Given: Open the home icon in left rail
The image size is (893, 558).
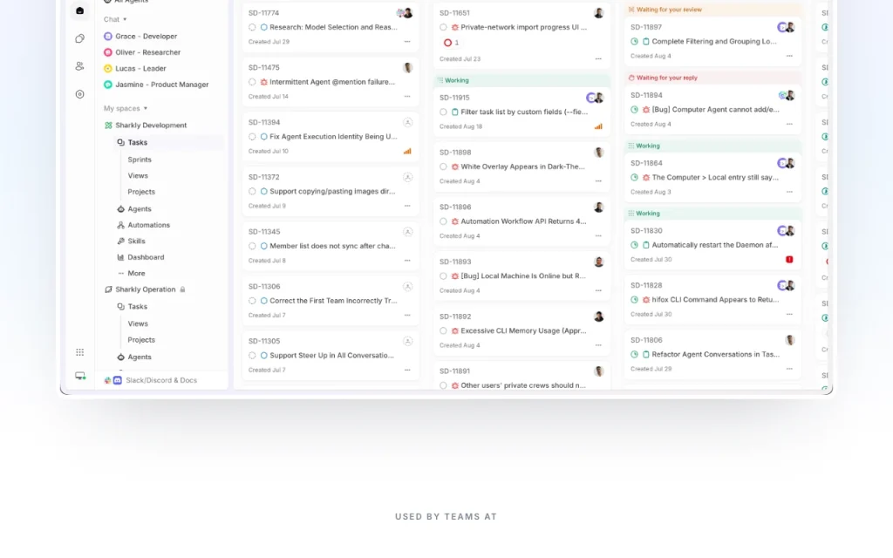Looking at the screenshot, I should click(x=79, y=10).
